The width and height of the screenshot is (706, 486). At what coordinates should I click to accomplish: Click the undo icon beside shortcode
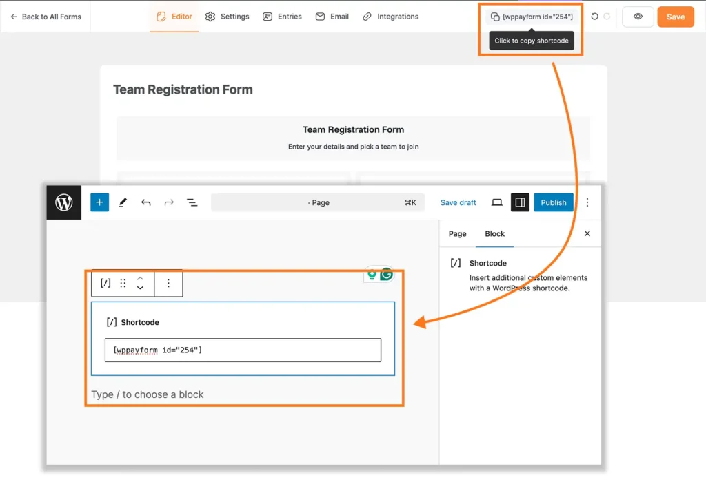[x=594, y=17]
